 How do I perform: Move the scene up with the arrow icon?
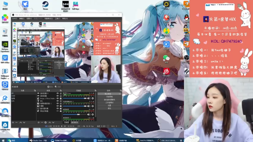click(x=21, y=123)
